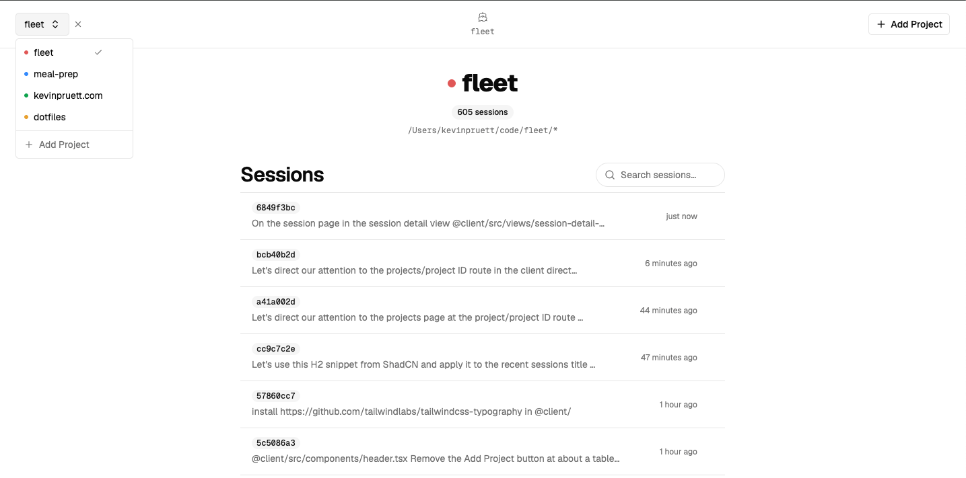The width and height of the screenshot is (966, 478).
Task: Click the fleet ship logo icon at top center
Action: [482, 16]
